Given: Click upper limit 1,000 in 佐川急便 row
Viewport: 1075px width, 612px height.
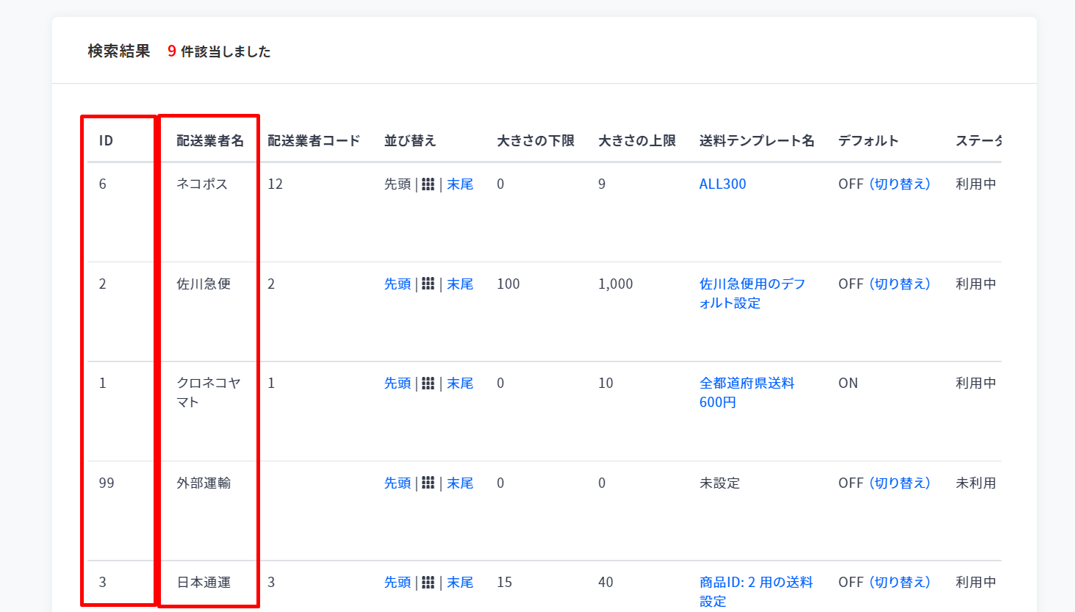Looking at the screenshot, I should pos(615,284).
